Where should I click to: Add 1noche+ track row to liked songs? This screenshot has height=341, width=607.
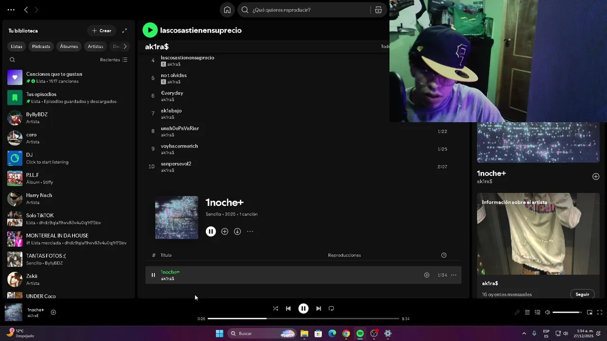[x=427, y=275]
